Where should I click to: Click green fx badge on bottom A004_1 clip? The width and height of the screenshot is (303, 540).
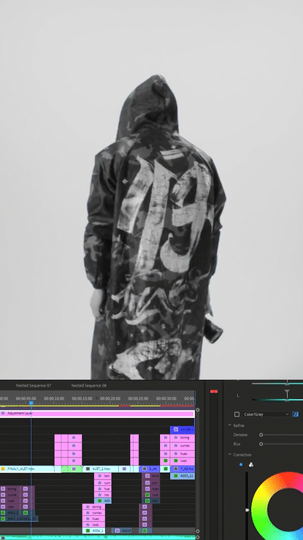tap(88, 531)
